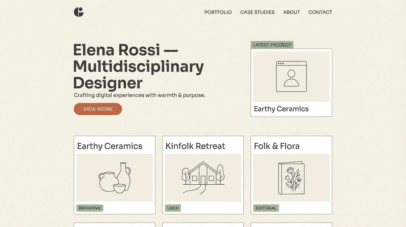Click the EDITORIAL tag on Folk & Flora
The width and height of the screenshot is (406, 227).
266,208
